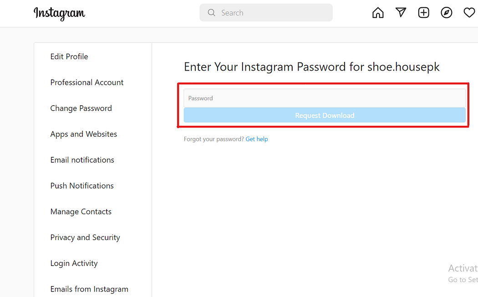This screenshot has width=478, height=297.
Task: Open Instagram Direct messages icon
Action: [401, 12]
